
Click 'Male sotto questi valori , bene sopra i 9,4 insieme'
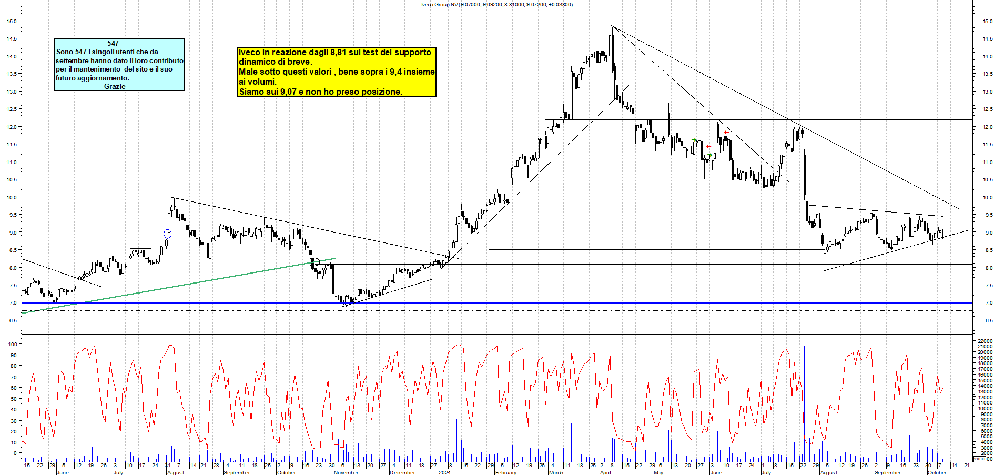click(337, 72)
